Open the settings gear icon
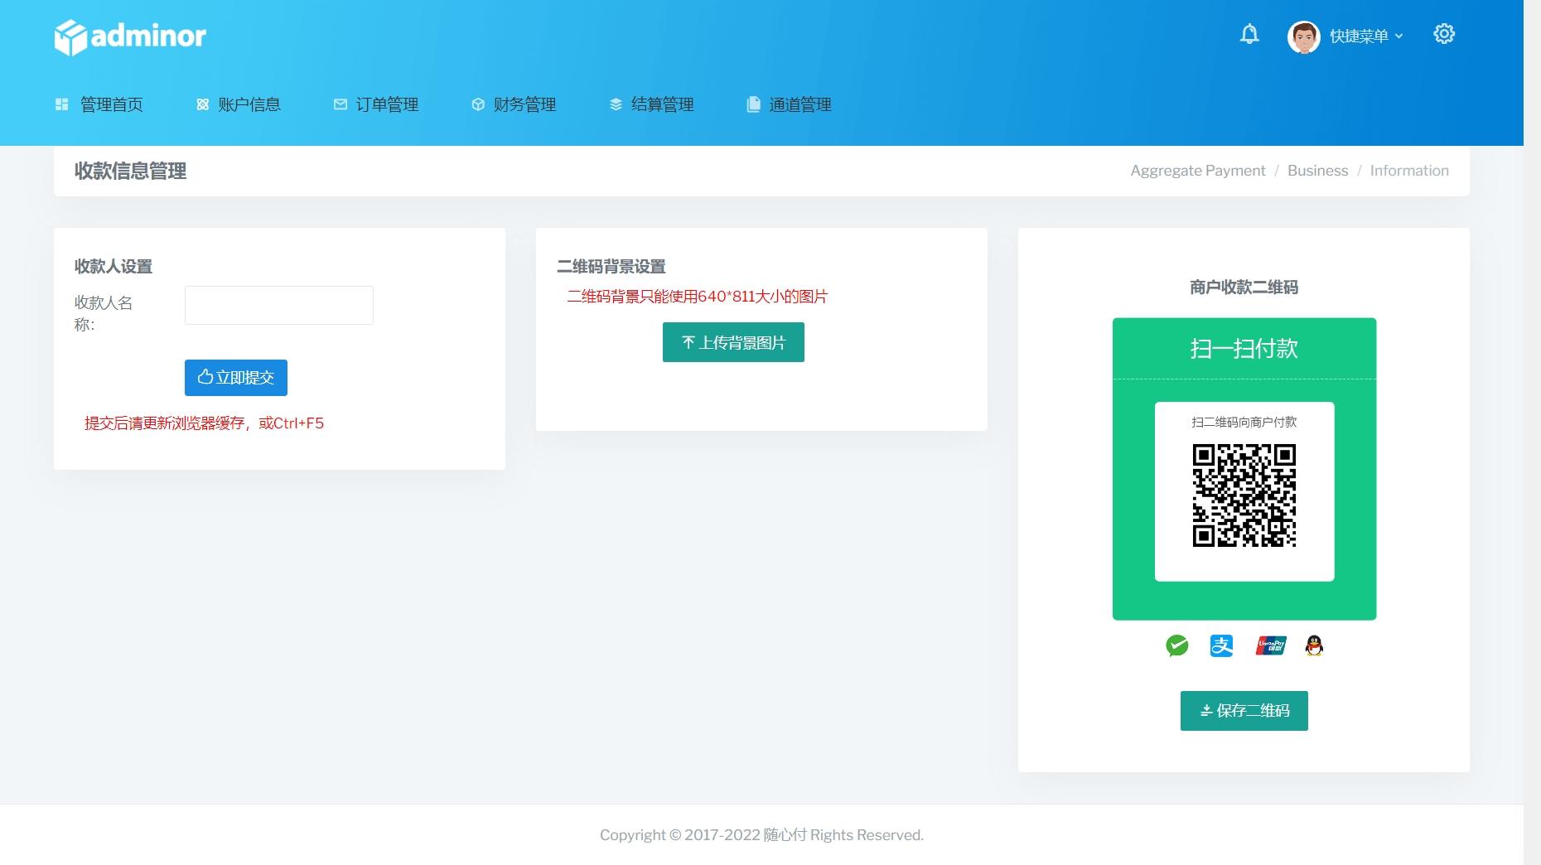The height and width of the screenshot is (865, 1541). coord(1444,34)
